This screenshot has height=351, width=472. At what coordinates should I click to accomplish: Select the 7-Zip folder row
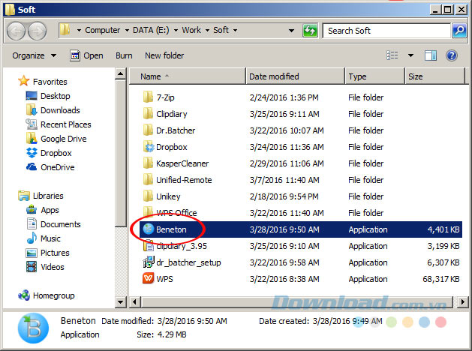(x=300, y=97)
